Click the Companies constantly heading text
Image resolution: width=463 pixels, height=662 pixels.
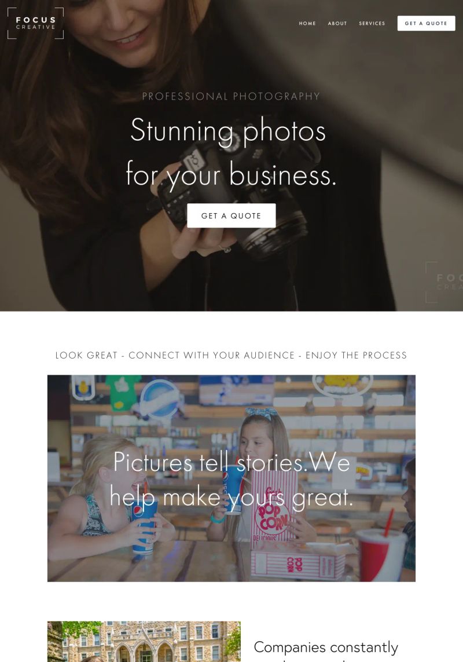[x=326, y=647]
